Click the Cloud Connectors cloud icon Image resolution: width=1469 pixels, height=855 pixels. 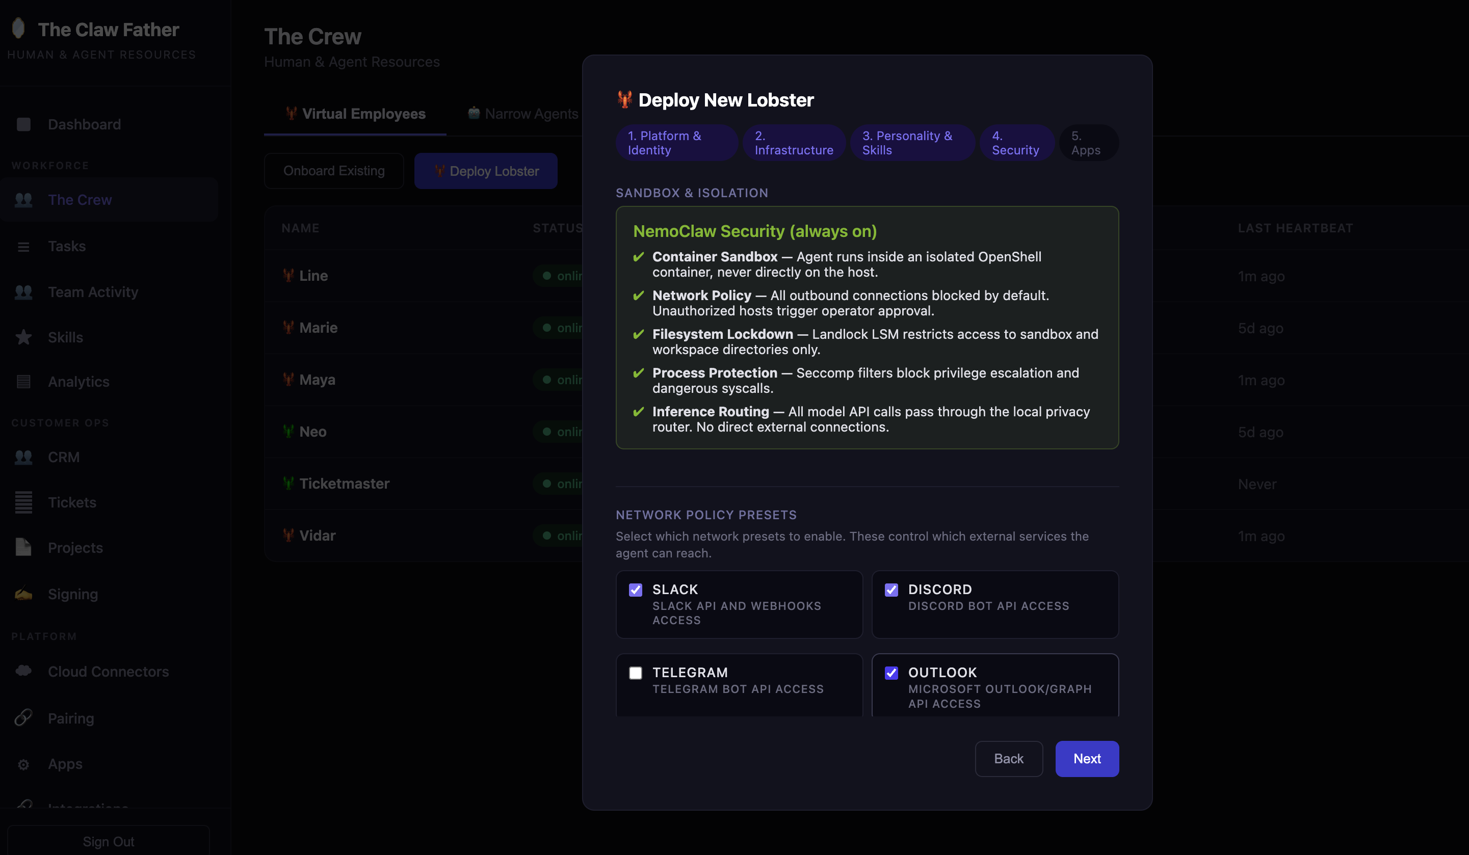pos(23,671)
